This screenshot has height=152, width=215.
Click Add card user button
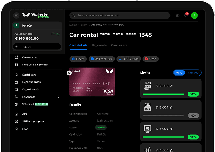point(102,59)
